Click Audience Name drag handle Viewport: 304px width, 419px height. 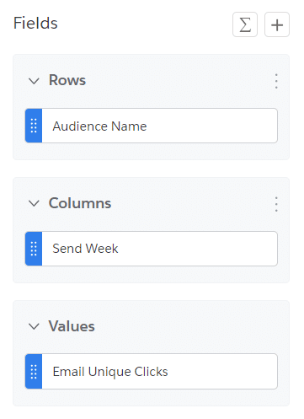tap(34, 126)
